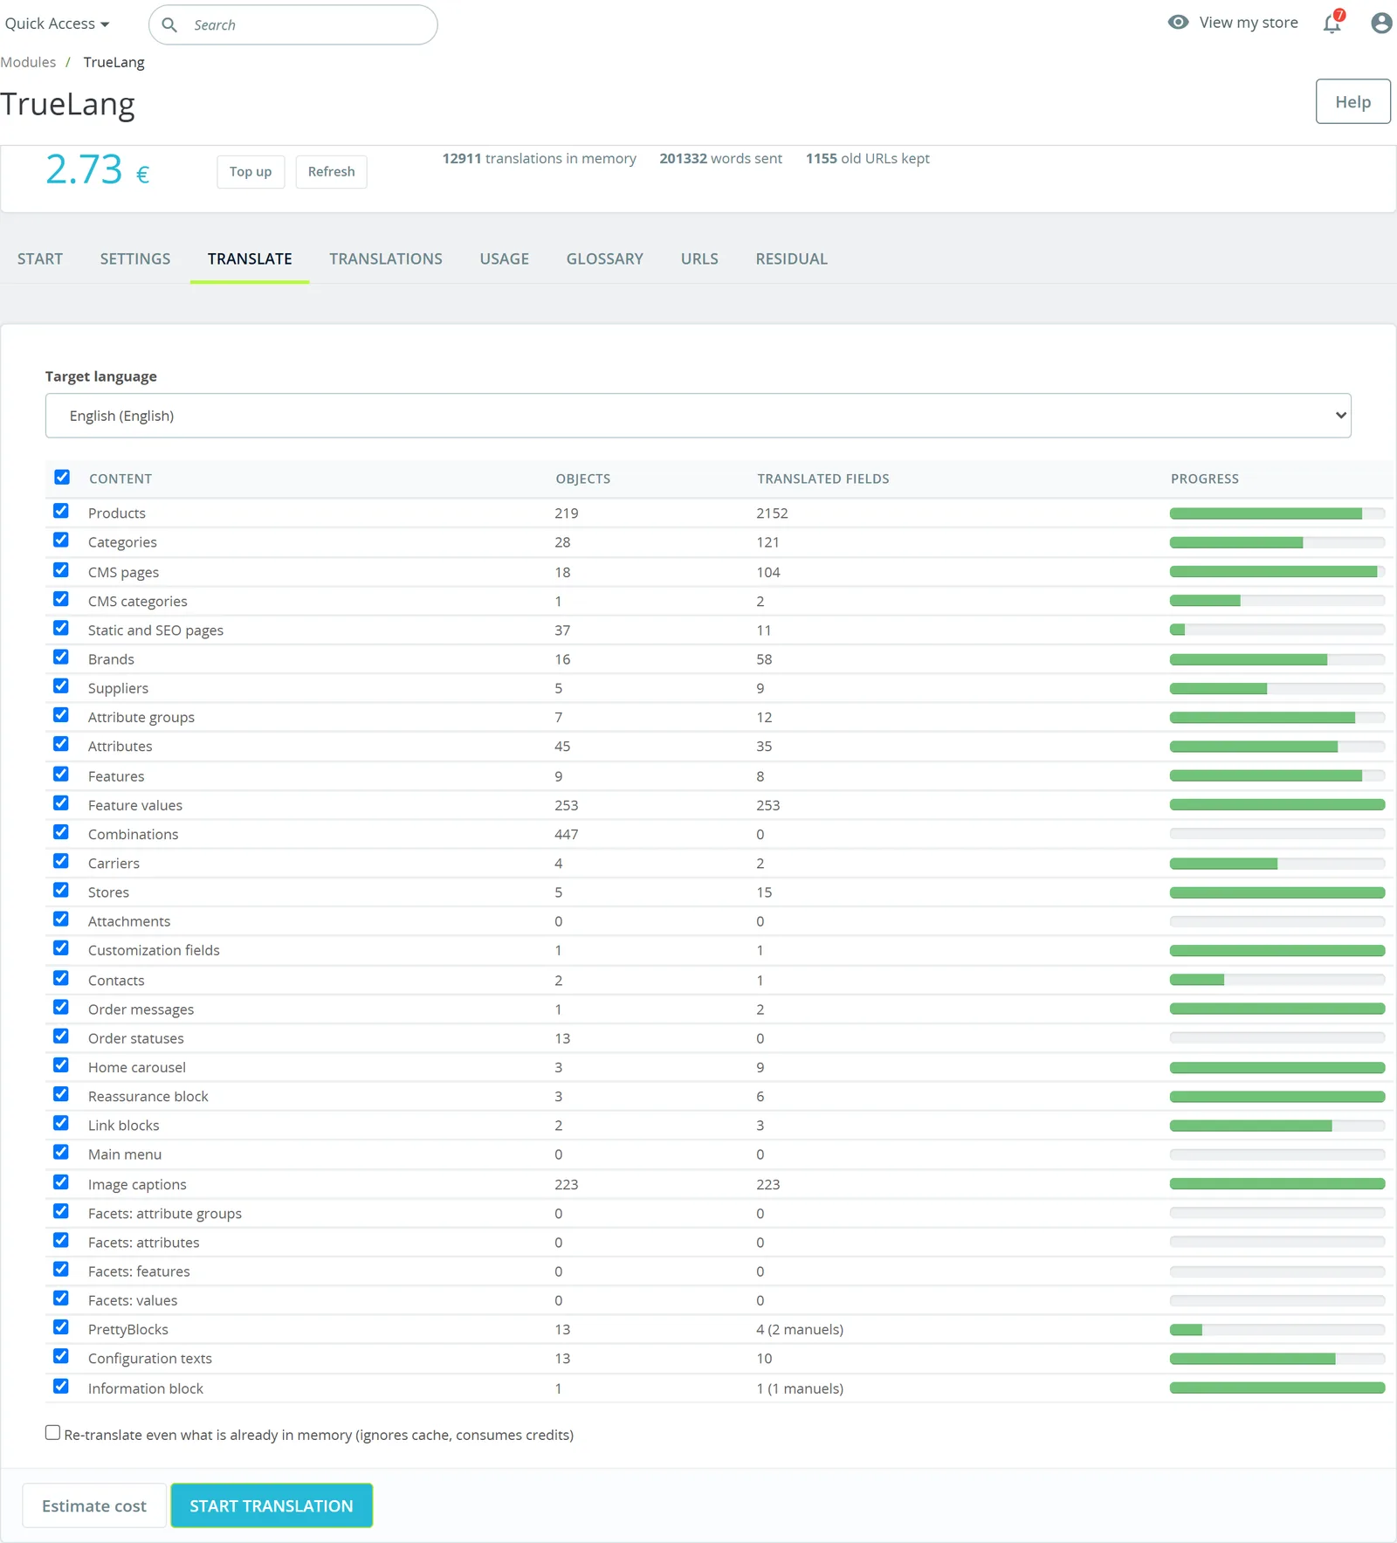Click the Stores row label

tap(108, 892)
